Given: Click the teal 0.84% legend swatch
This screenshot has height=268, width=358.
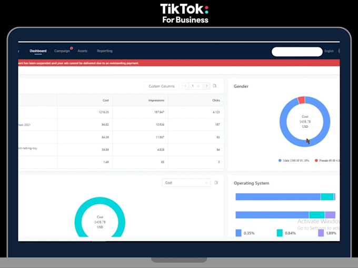Looking at the screenshot, I should tap(280, 233).
